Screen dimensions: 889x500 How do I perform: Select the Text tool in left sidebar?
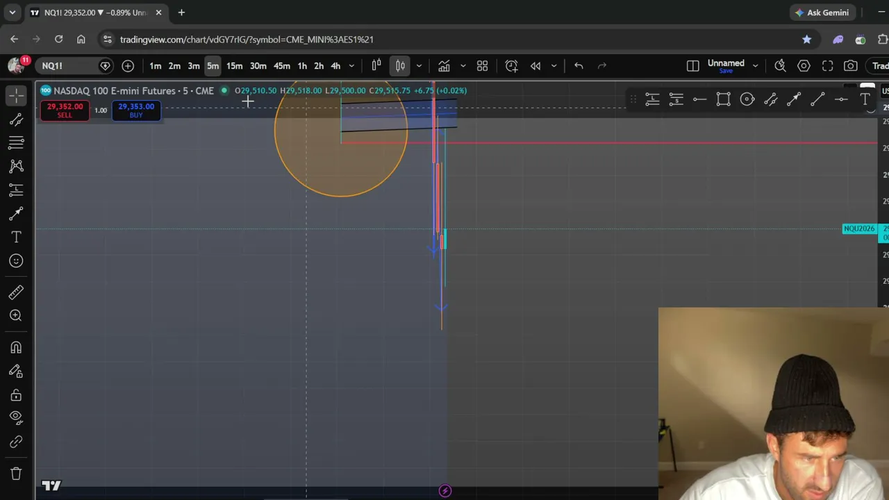[16, 237]
